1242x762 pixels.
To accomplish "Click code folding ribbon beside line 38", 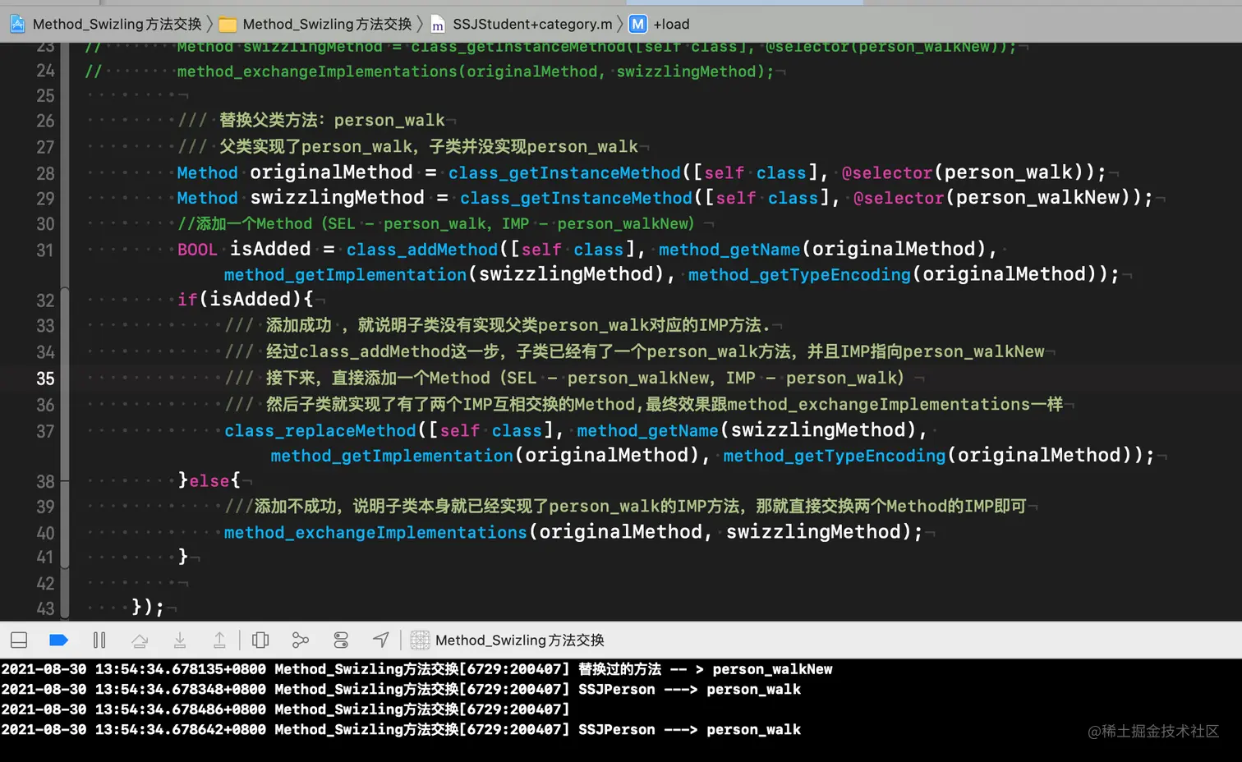I will click(x=65, y=481).
